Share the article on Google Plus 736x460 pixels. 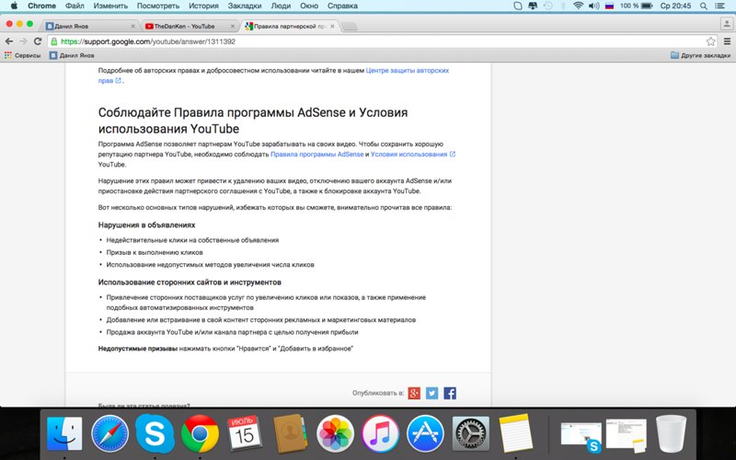[x=414, y=393]
